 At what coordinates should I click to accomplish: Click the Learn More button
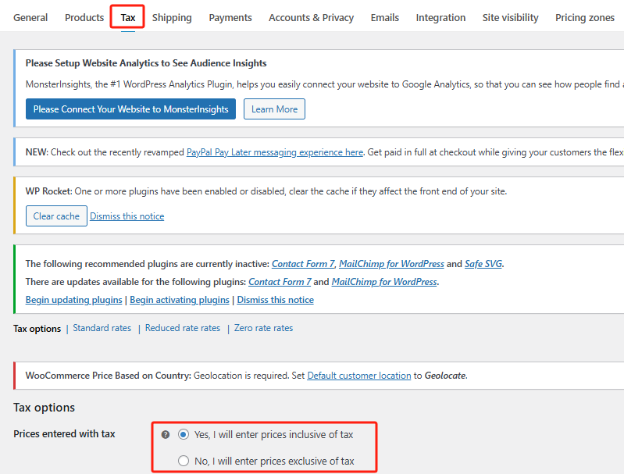(274, 109)
